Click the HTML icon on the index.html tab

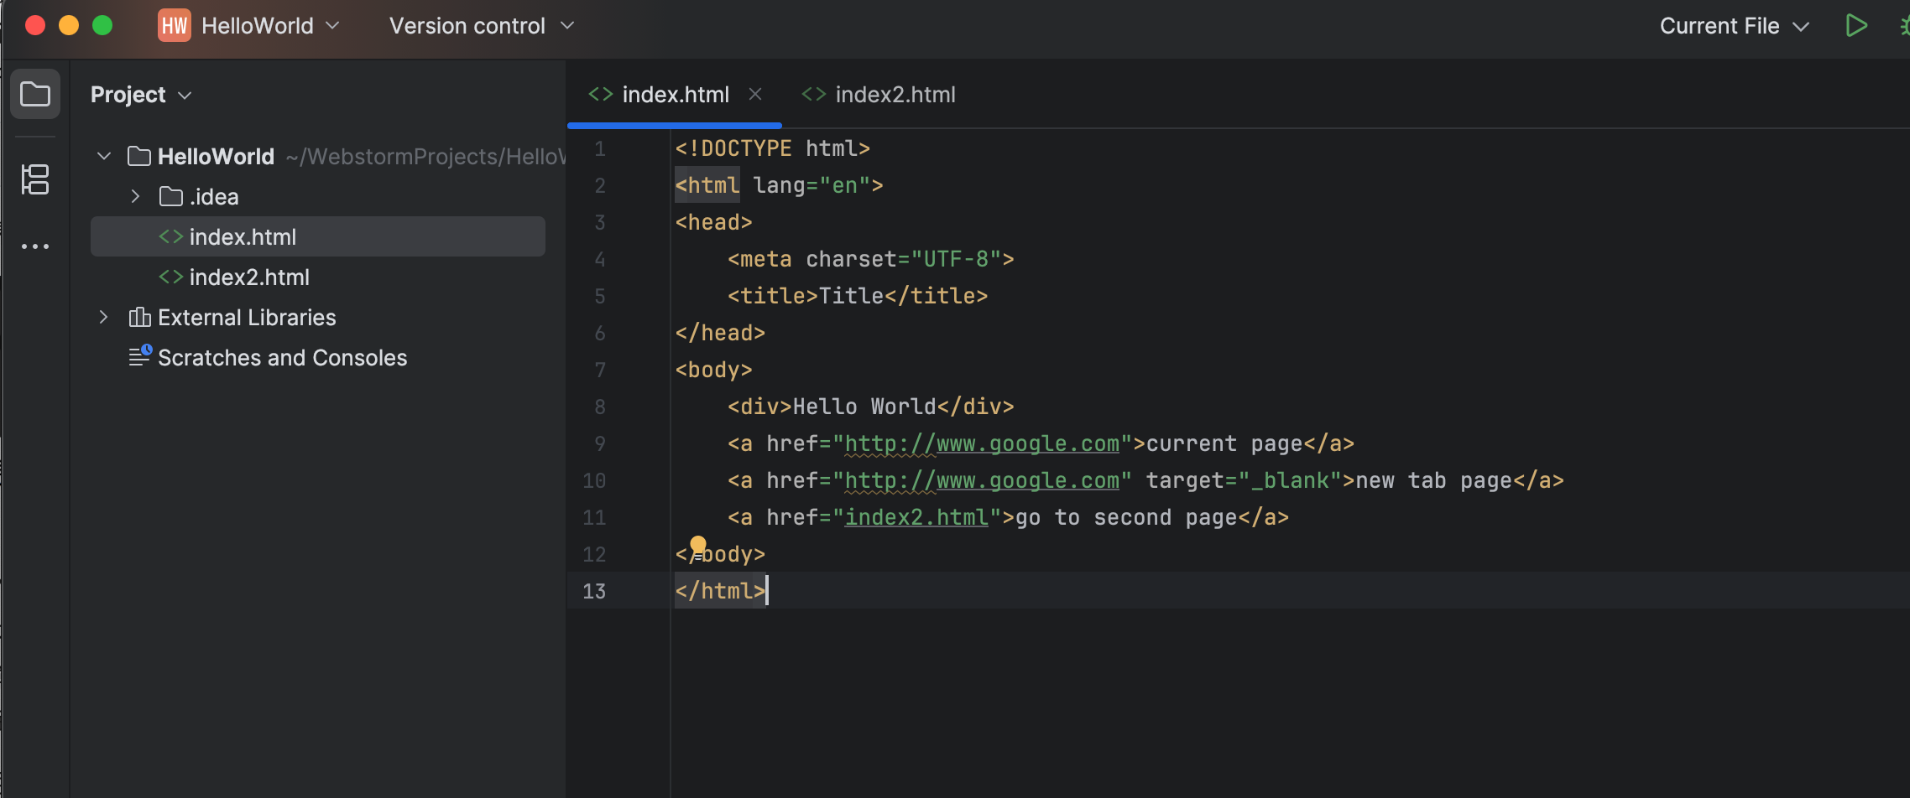(601, 94)
